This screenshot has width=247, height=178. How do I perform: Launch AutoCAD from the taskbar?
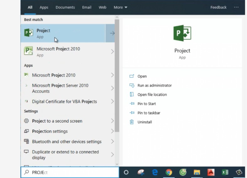211,172
